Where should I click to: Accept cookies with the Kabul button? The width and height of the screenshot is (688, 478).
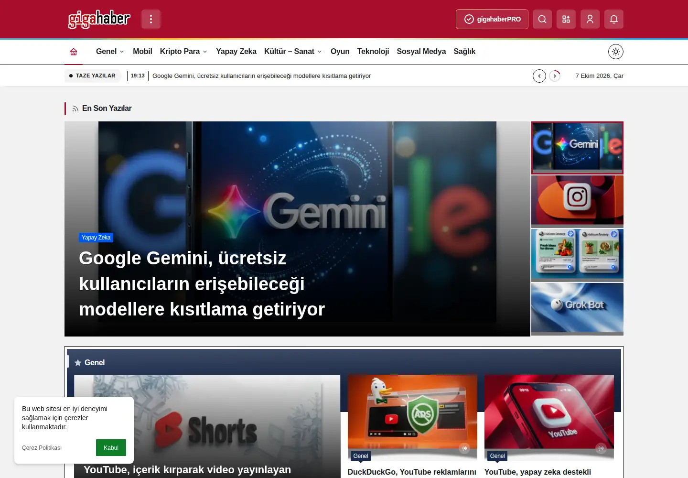coord(111,448)
